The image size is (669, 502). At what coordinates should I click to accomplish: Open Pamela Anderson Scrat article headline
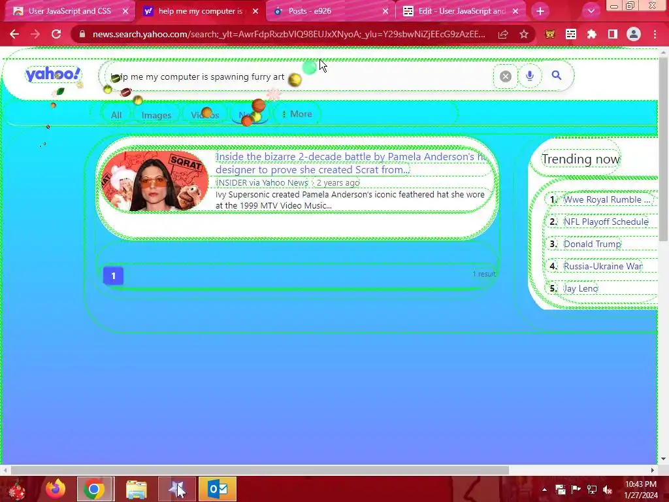pyautogui.click(x=351, y=163)
